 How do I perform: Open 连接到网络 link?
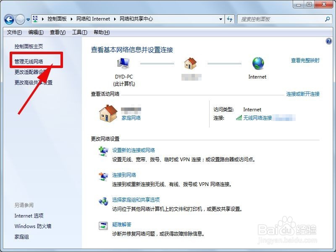(124, 175)
